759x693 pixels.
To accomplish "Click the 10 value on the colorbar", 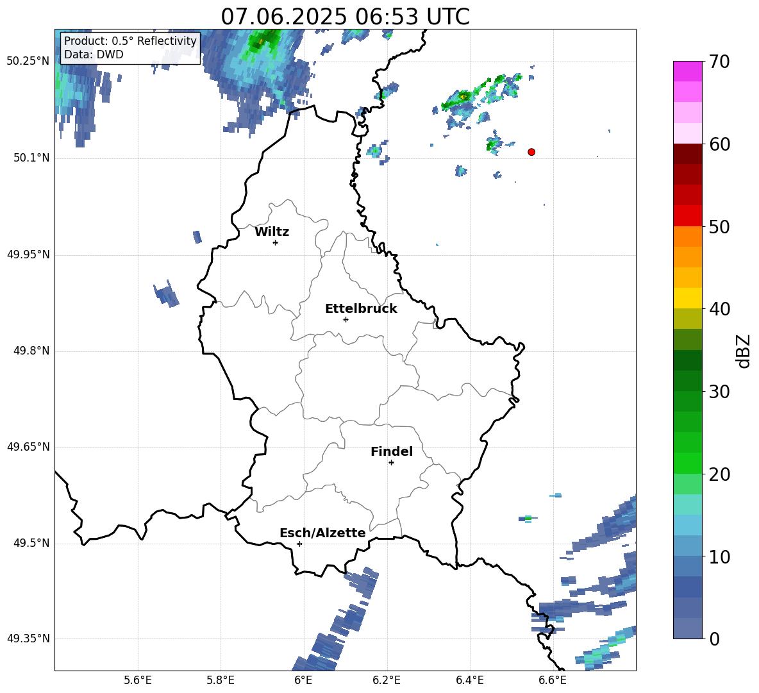I will [x=719, y=556].
